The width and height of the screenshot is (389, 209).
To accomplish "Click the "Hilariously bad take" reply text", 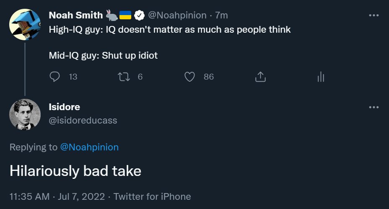I will 75,171.
